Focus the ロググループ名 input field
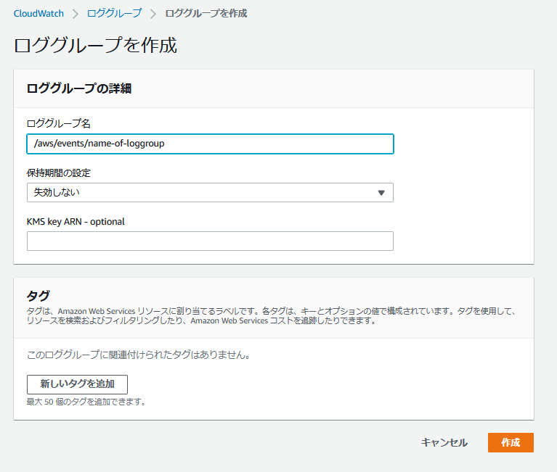This screenshot has width=557, height=472. [210, 144]
